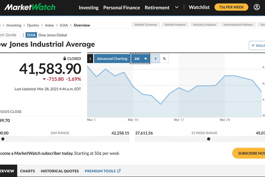
Task: Open Advanced Charting
Action: pos(112,59)
